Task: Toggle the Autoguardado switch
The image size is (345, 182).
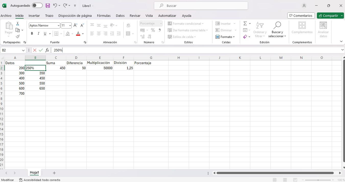Action: [37, 5]
